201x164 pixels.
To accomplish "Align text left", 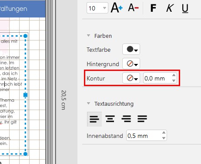I will [x=94, y=119].
